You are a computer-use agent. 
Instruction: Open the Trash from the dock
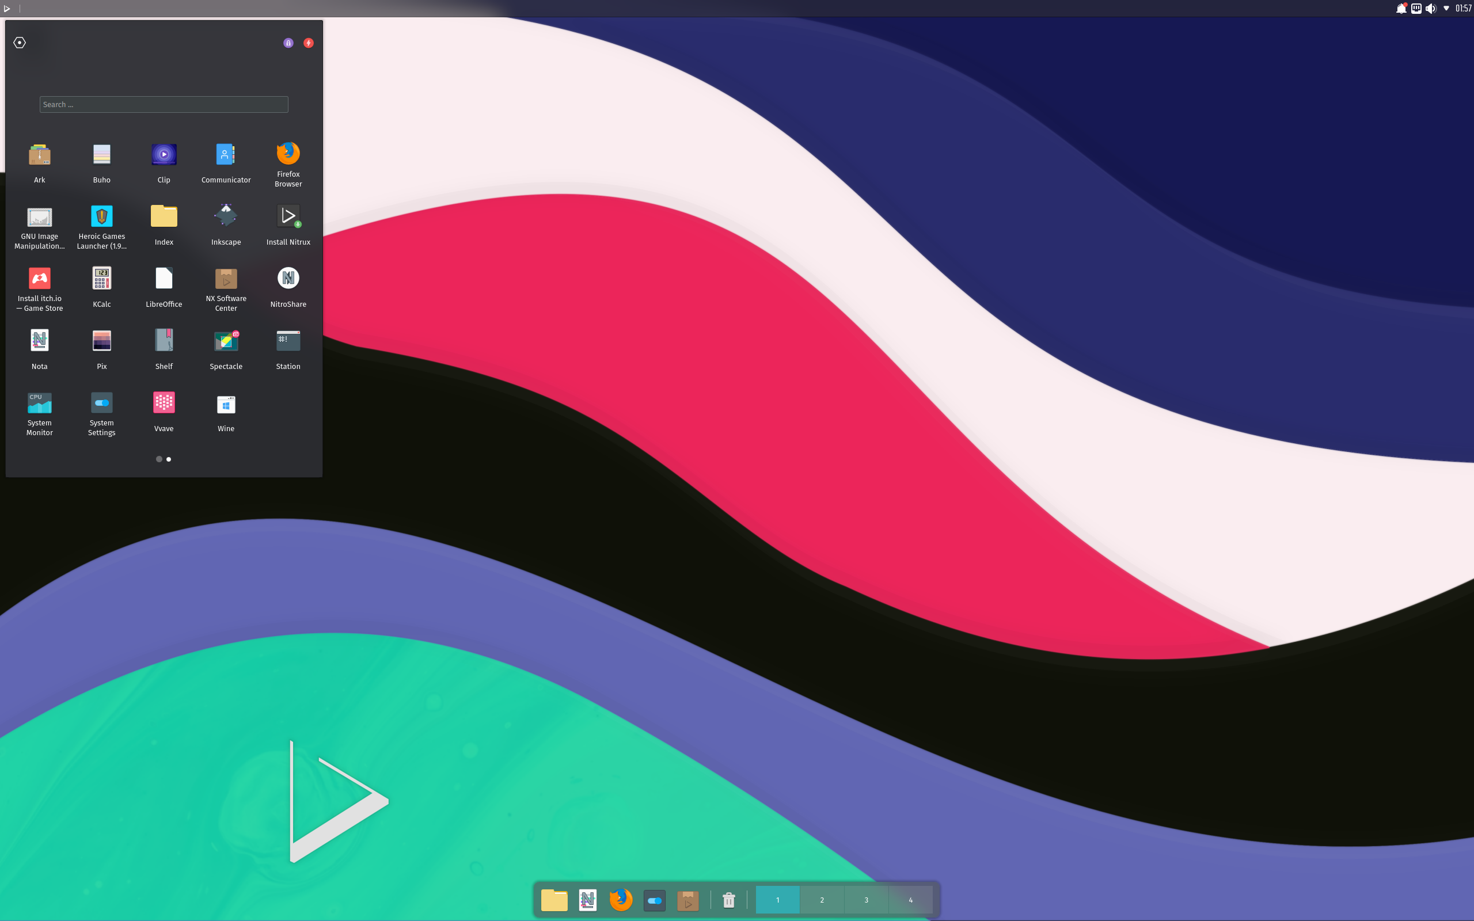tap(728, 900)
